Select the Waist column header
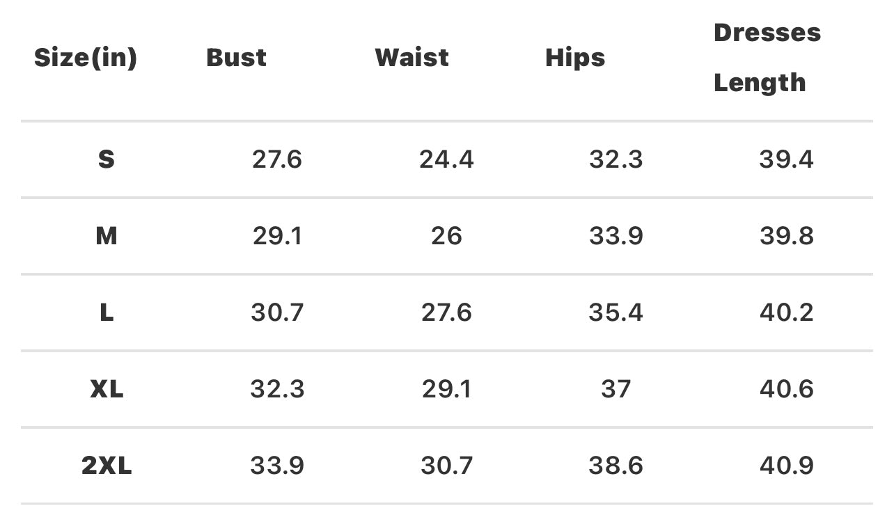The image size is (894, 506). point(411,58)
